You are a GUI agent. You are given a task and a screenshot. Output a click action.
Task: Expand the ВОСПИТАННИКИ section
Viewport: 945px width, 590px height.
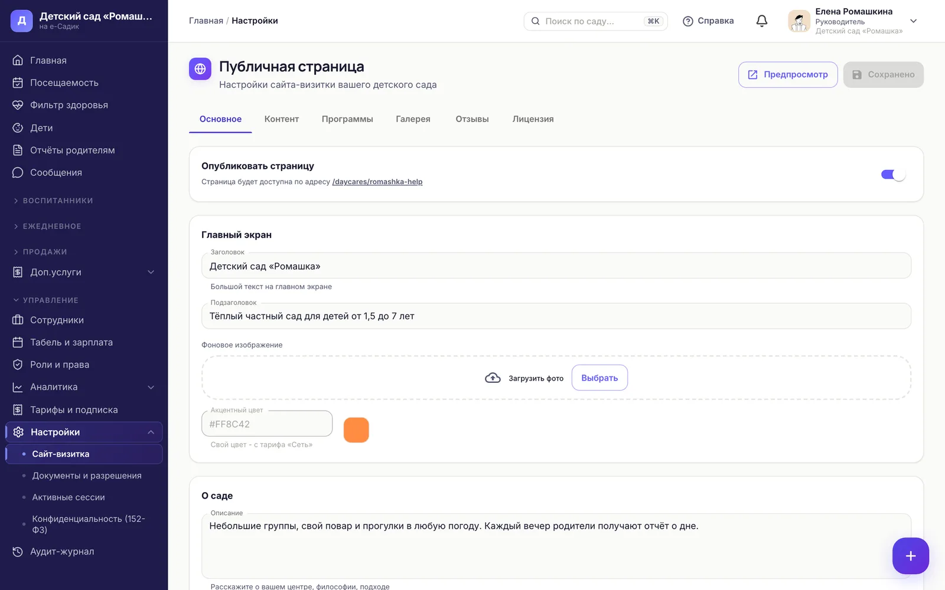tap(53, 201)
